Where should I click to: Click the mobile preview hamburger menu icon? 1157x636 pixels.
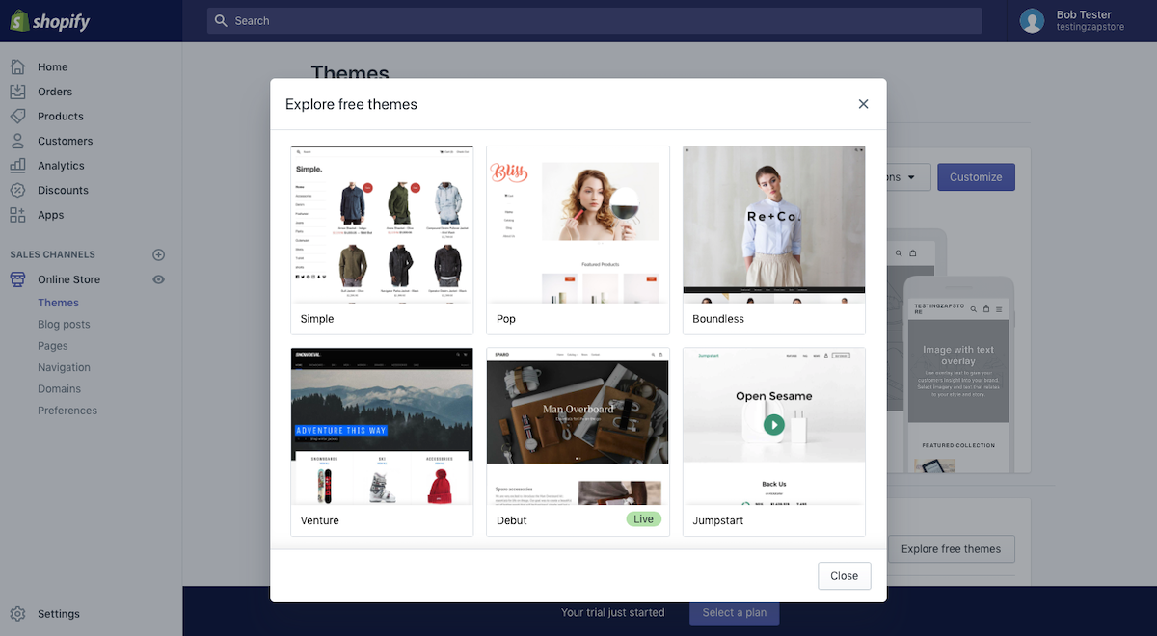pos(999,309)
